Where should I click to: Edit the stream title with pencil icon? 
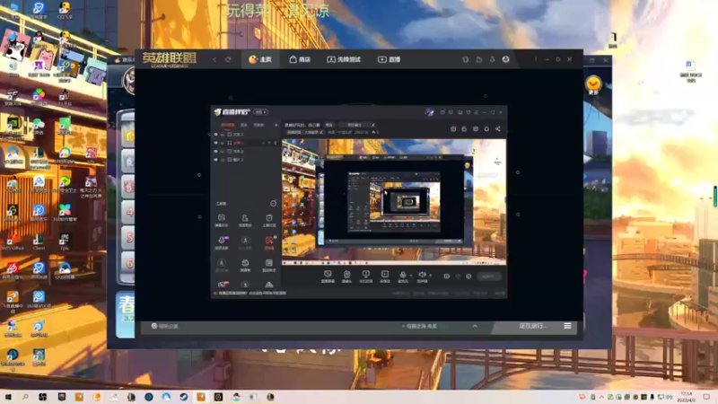click(373, 125)
